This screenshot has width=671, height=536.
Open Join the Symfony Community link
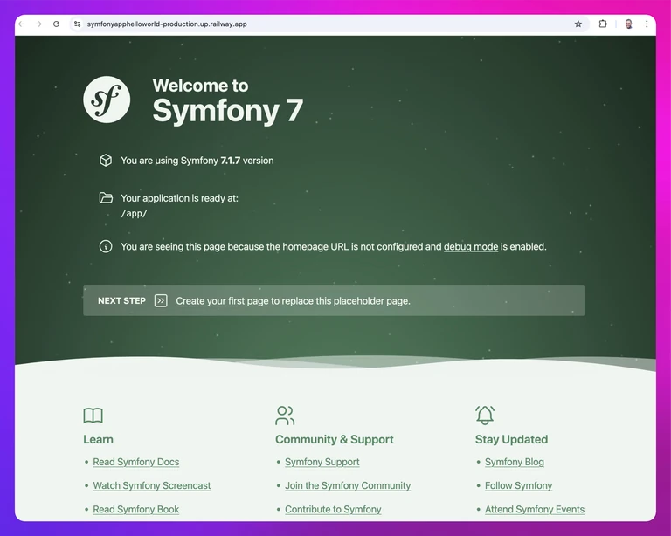[348, 485]
